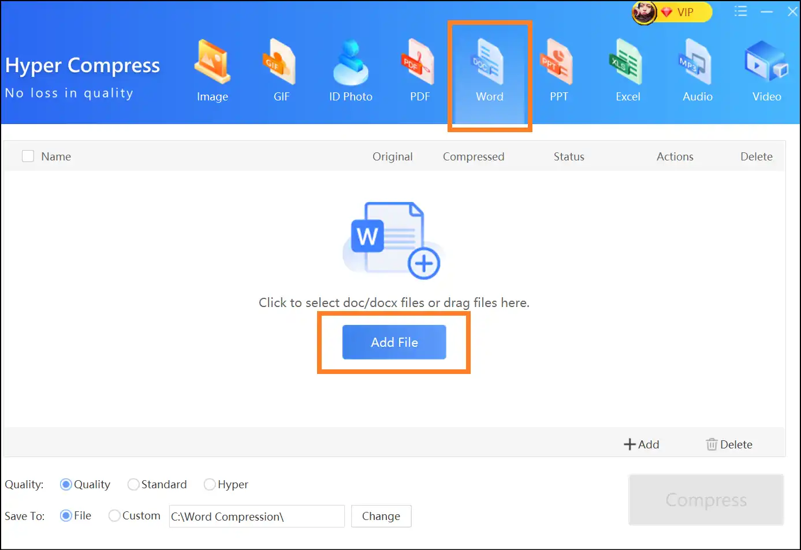Click the 'select doc/docx files' hint text
The width and height of the screenshot is (801, 550).
pyautogui.click(x=394, y=302)
